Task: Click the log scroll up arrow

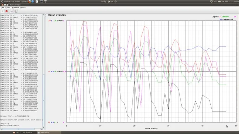Action: 44,15
